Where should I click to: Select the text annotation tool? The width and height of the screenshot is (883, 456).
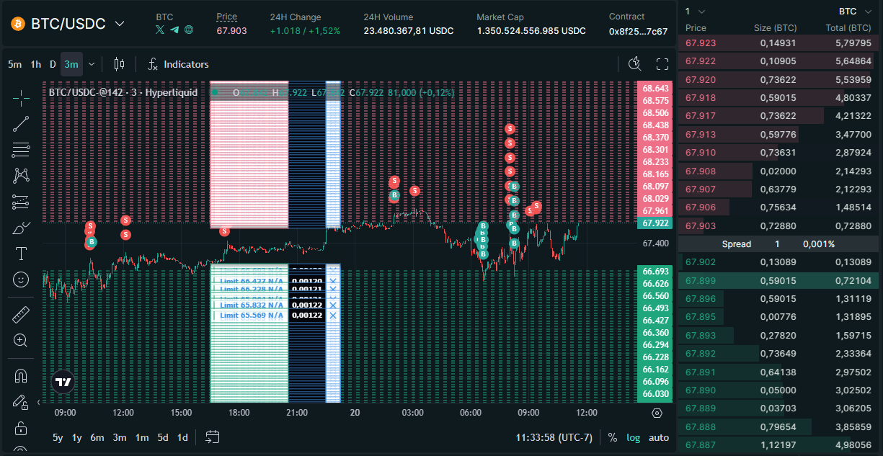[20, 254]
